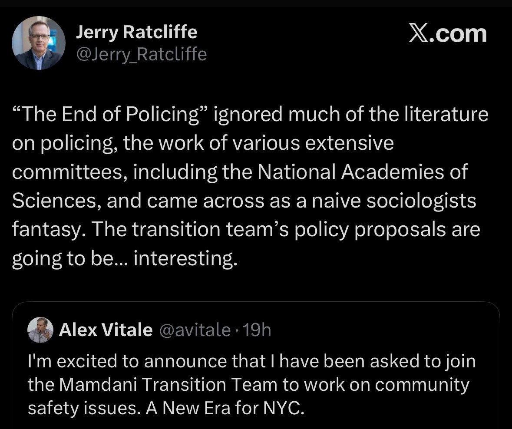Click the word "interesting." in the post
Screen dimensions: 512x429
point(186,258)
